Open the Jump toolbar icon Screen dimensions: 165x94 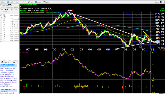tap(9, 2)
